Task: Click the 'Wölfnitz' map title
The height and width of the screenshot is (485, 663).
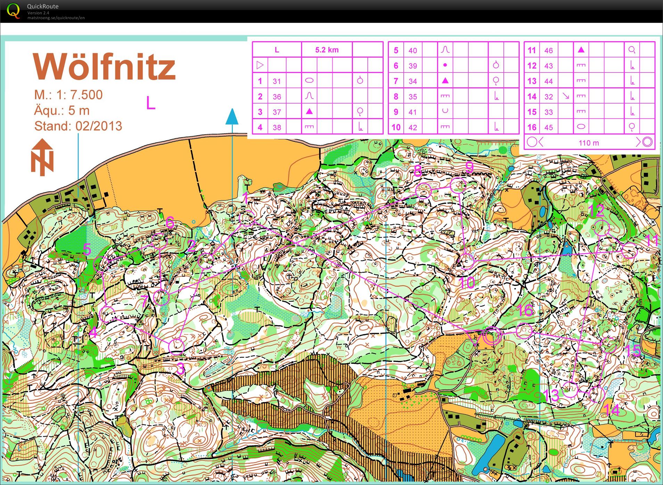Action: 104,66
